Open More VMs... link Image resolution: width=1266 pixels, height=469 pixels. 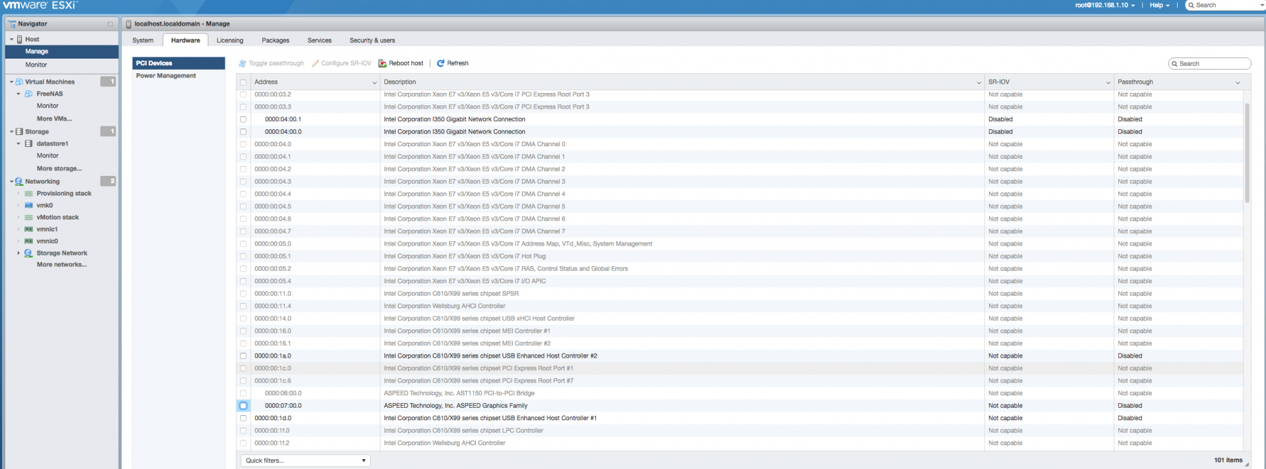[55, 119]
